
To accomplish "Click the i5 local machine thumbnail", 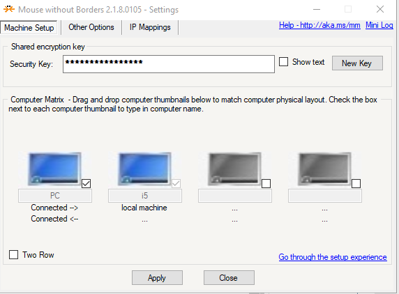I will pyautogui.click(x=144, y=169).
